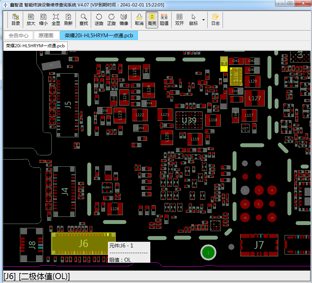Click the 刷新 refresh icon
This screenshot has height=283, width=312.
pyautogui.click(x=68, y=20)
